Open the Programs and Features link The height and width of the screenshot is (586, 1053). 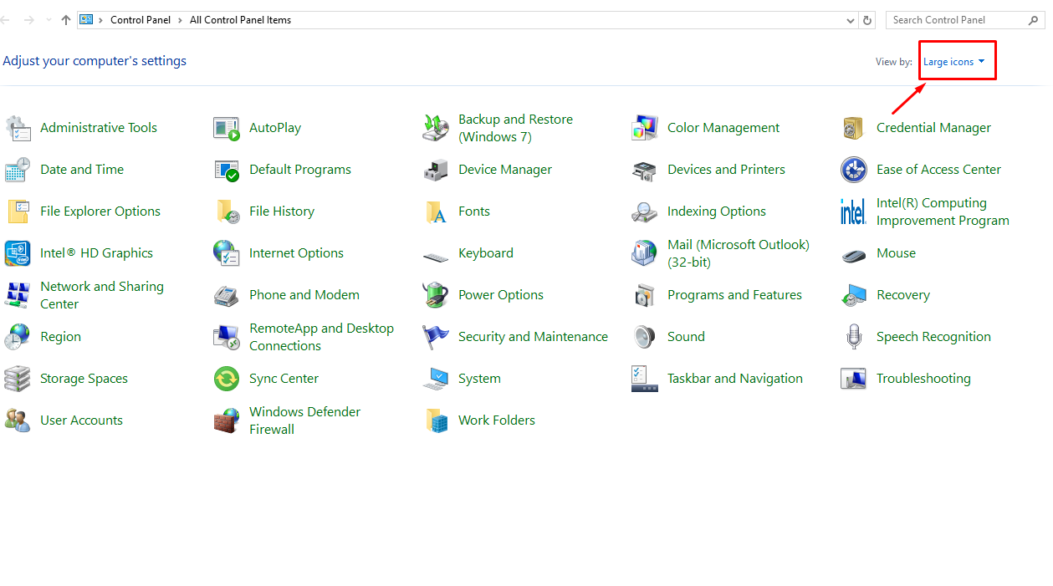734,295
